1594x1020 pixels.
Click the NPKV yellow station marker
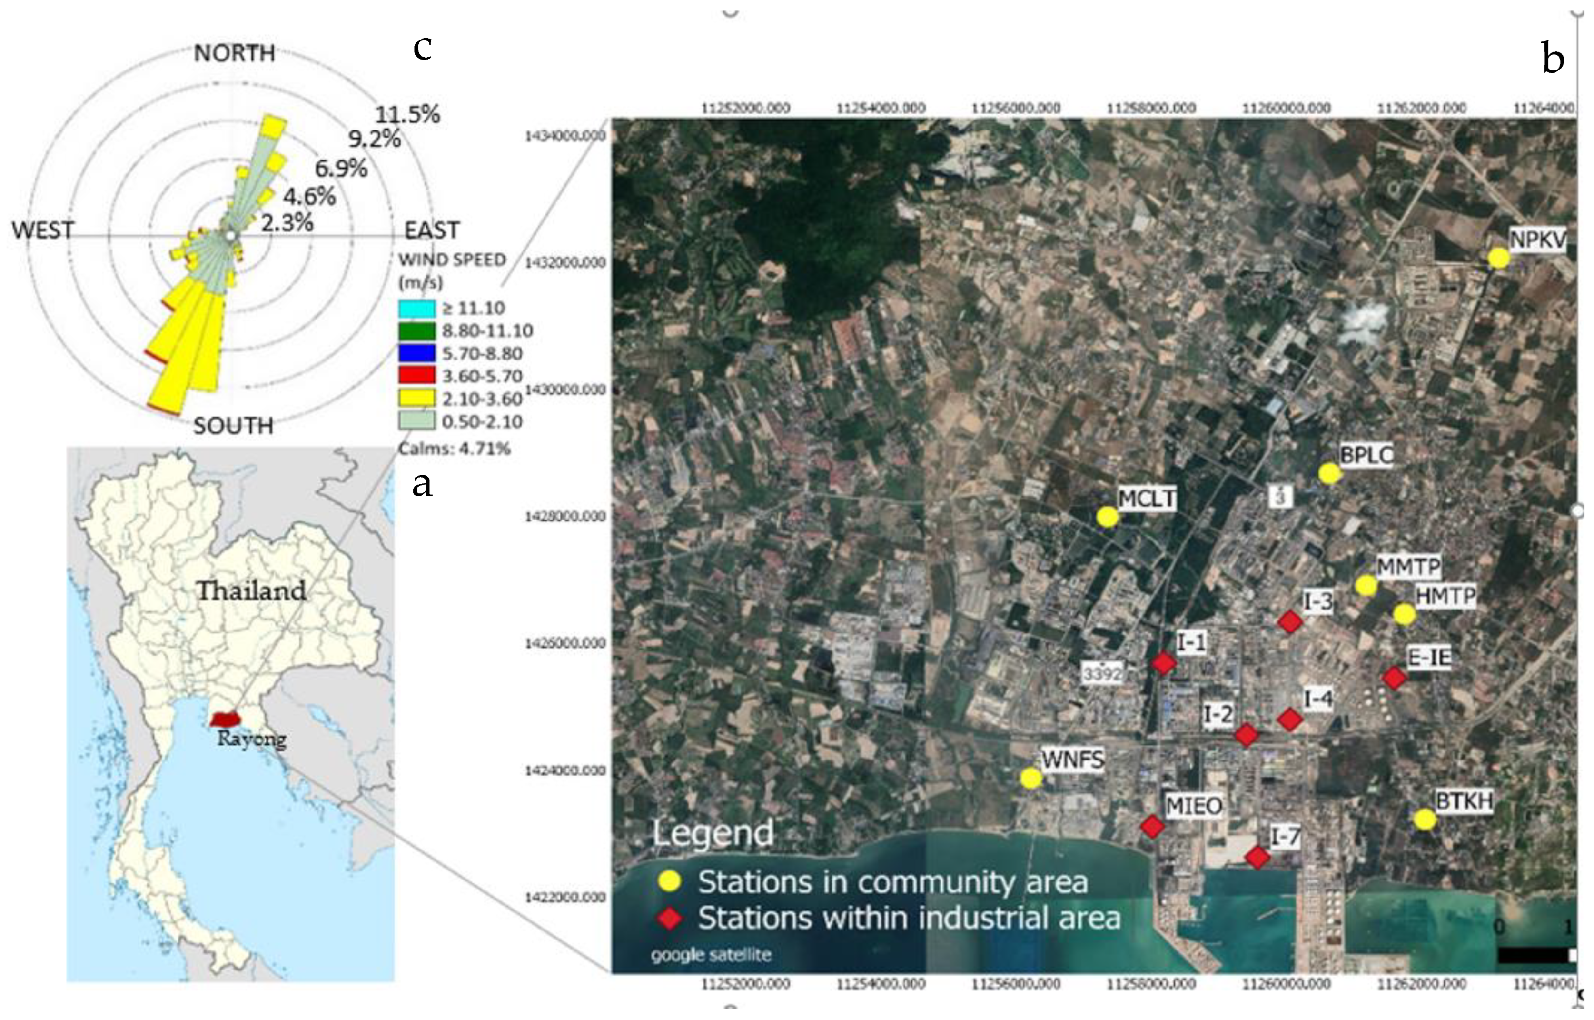1499,258
